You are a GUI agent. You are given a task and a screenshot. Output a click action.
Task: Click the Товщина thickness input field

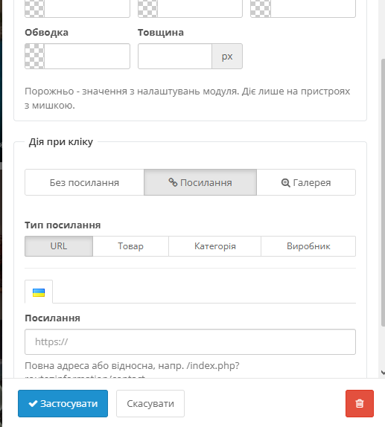[175, 56]
